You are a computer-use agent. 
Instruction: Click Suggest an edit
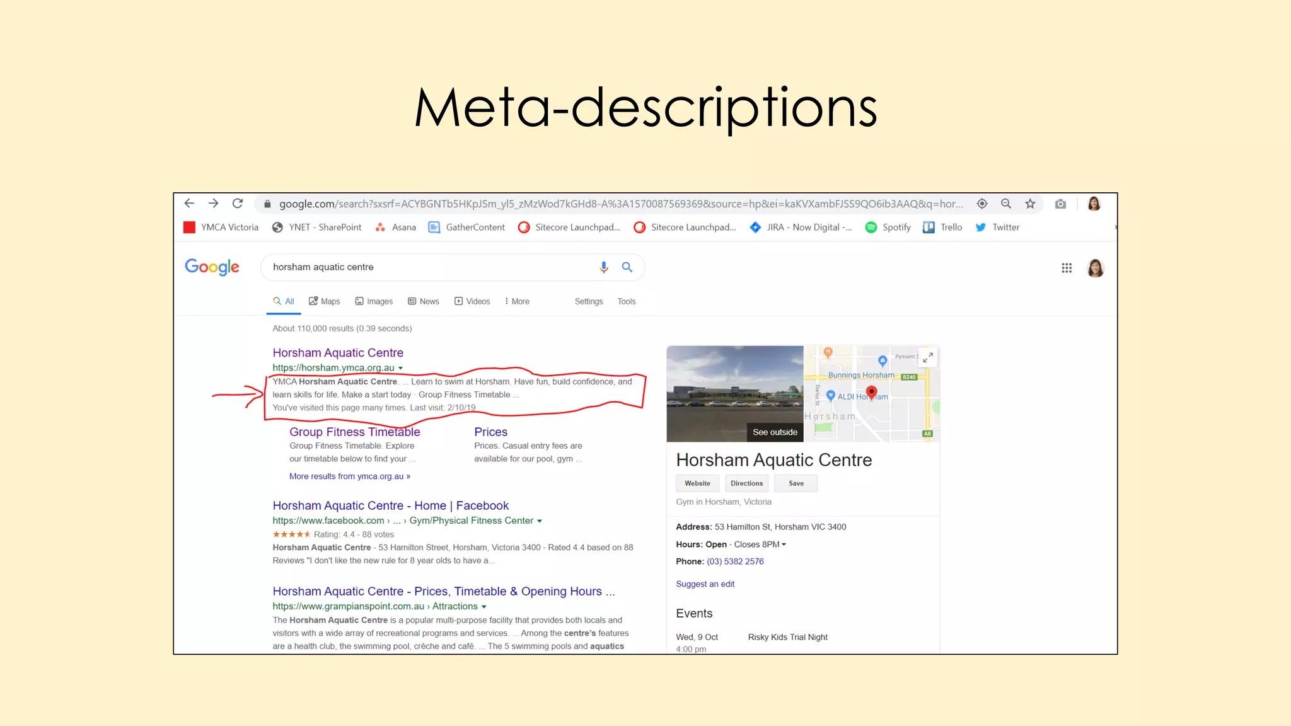pos(705,584)
